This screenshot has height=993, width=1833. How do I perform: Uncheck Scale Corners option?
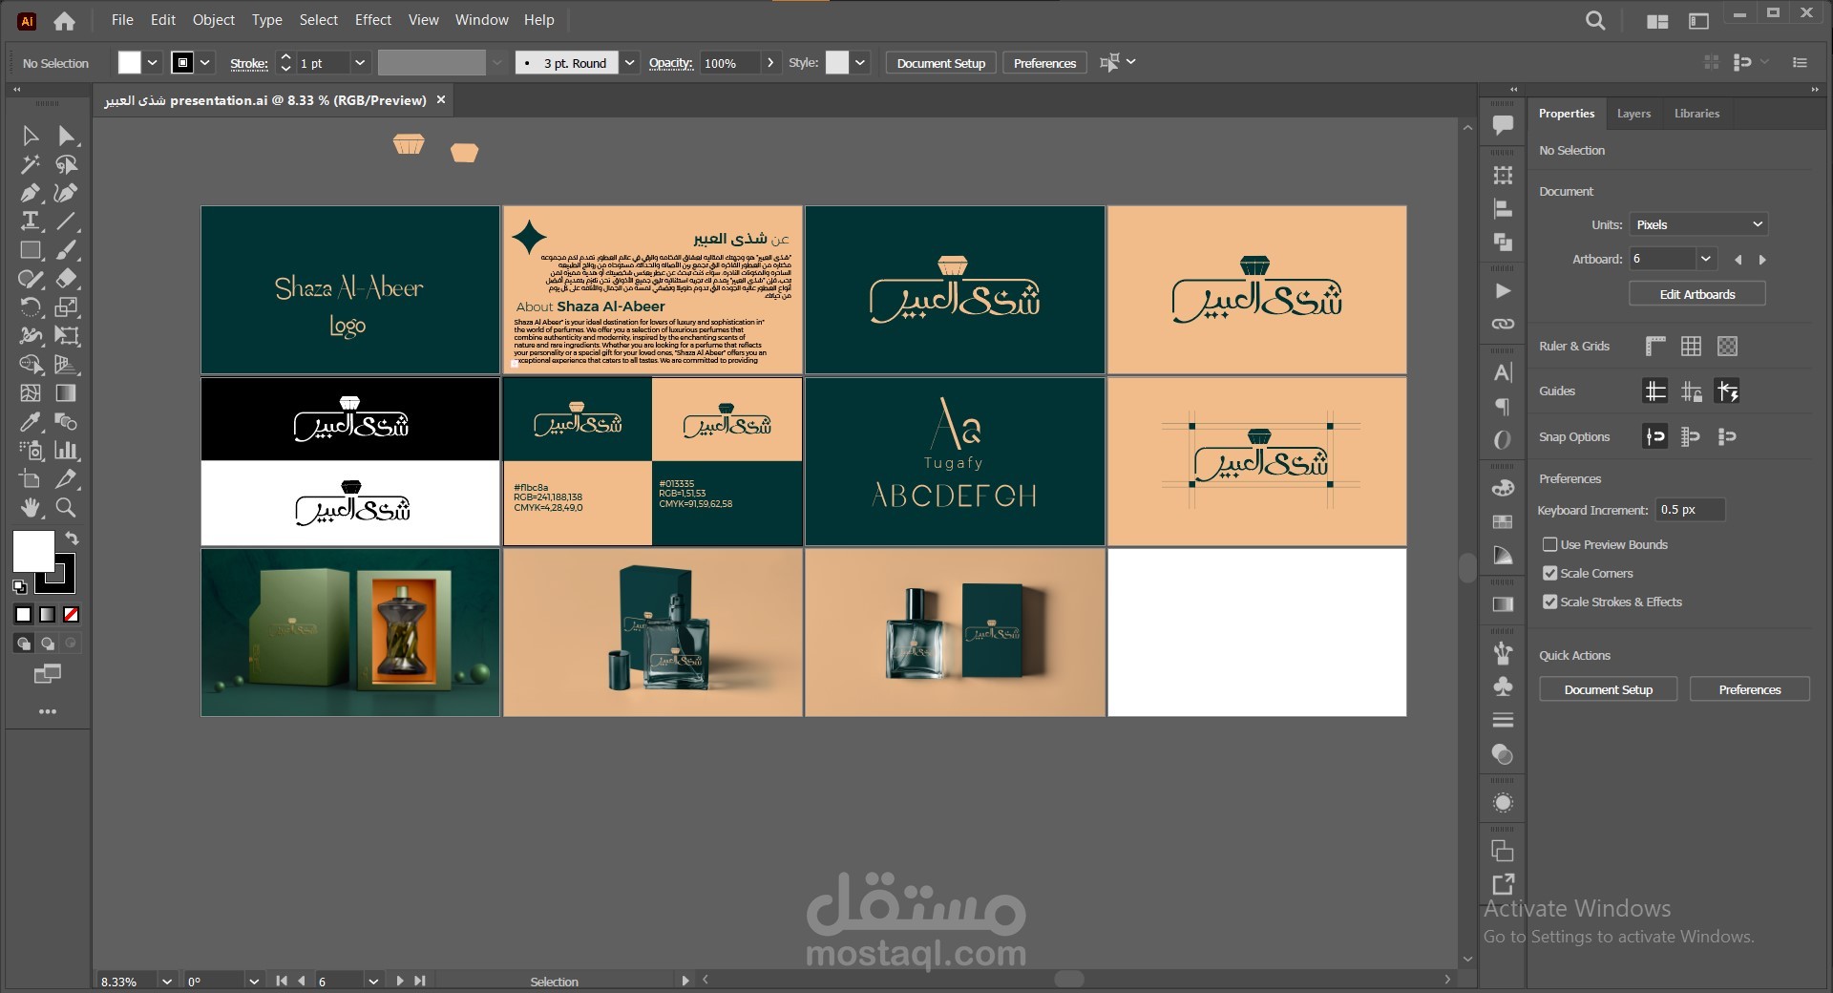1550,573
